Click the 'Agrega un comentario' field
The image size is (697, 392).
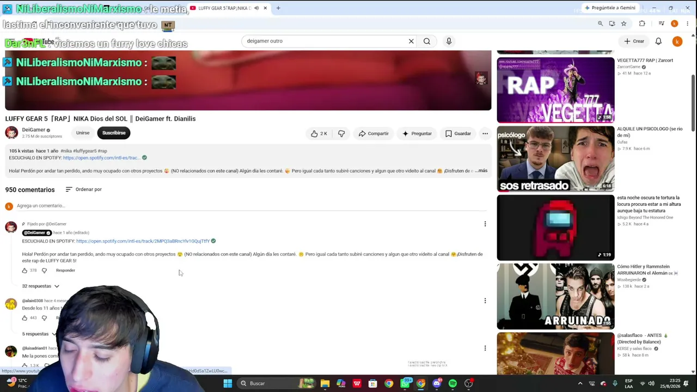[x=250, y=206]
